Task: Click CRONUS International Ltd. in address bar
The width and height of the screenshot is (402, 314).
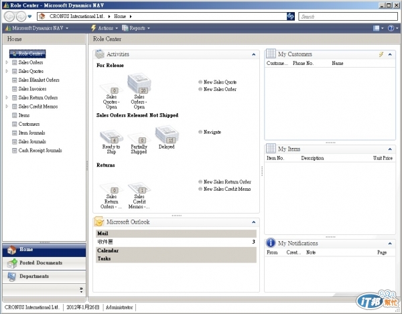Action: (x=77, y=16)
